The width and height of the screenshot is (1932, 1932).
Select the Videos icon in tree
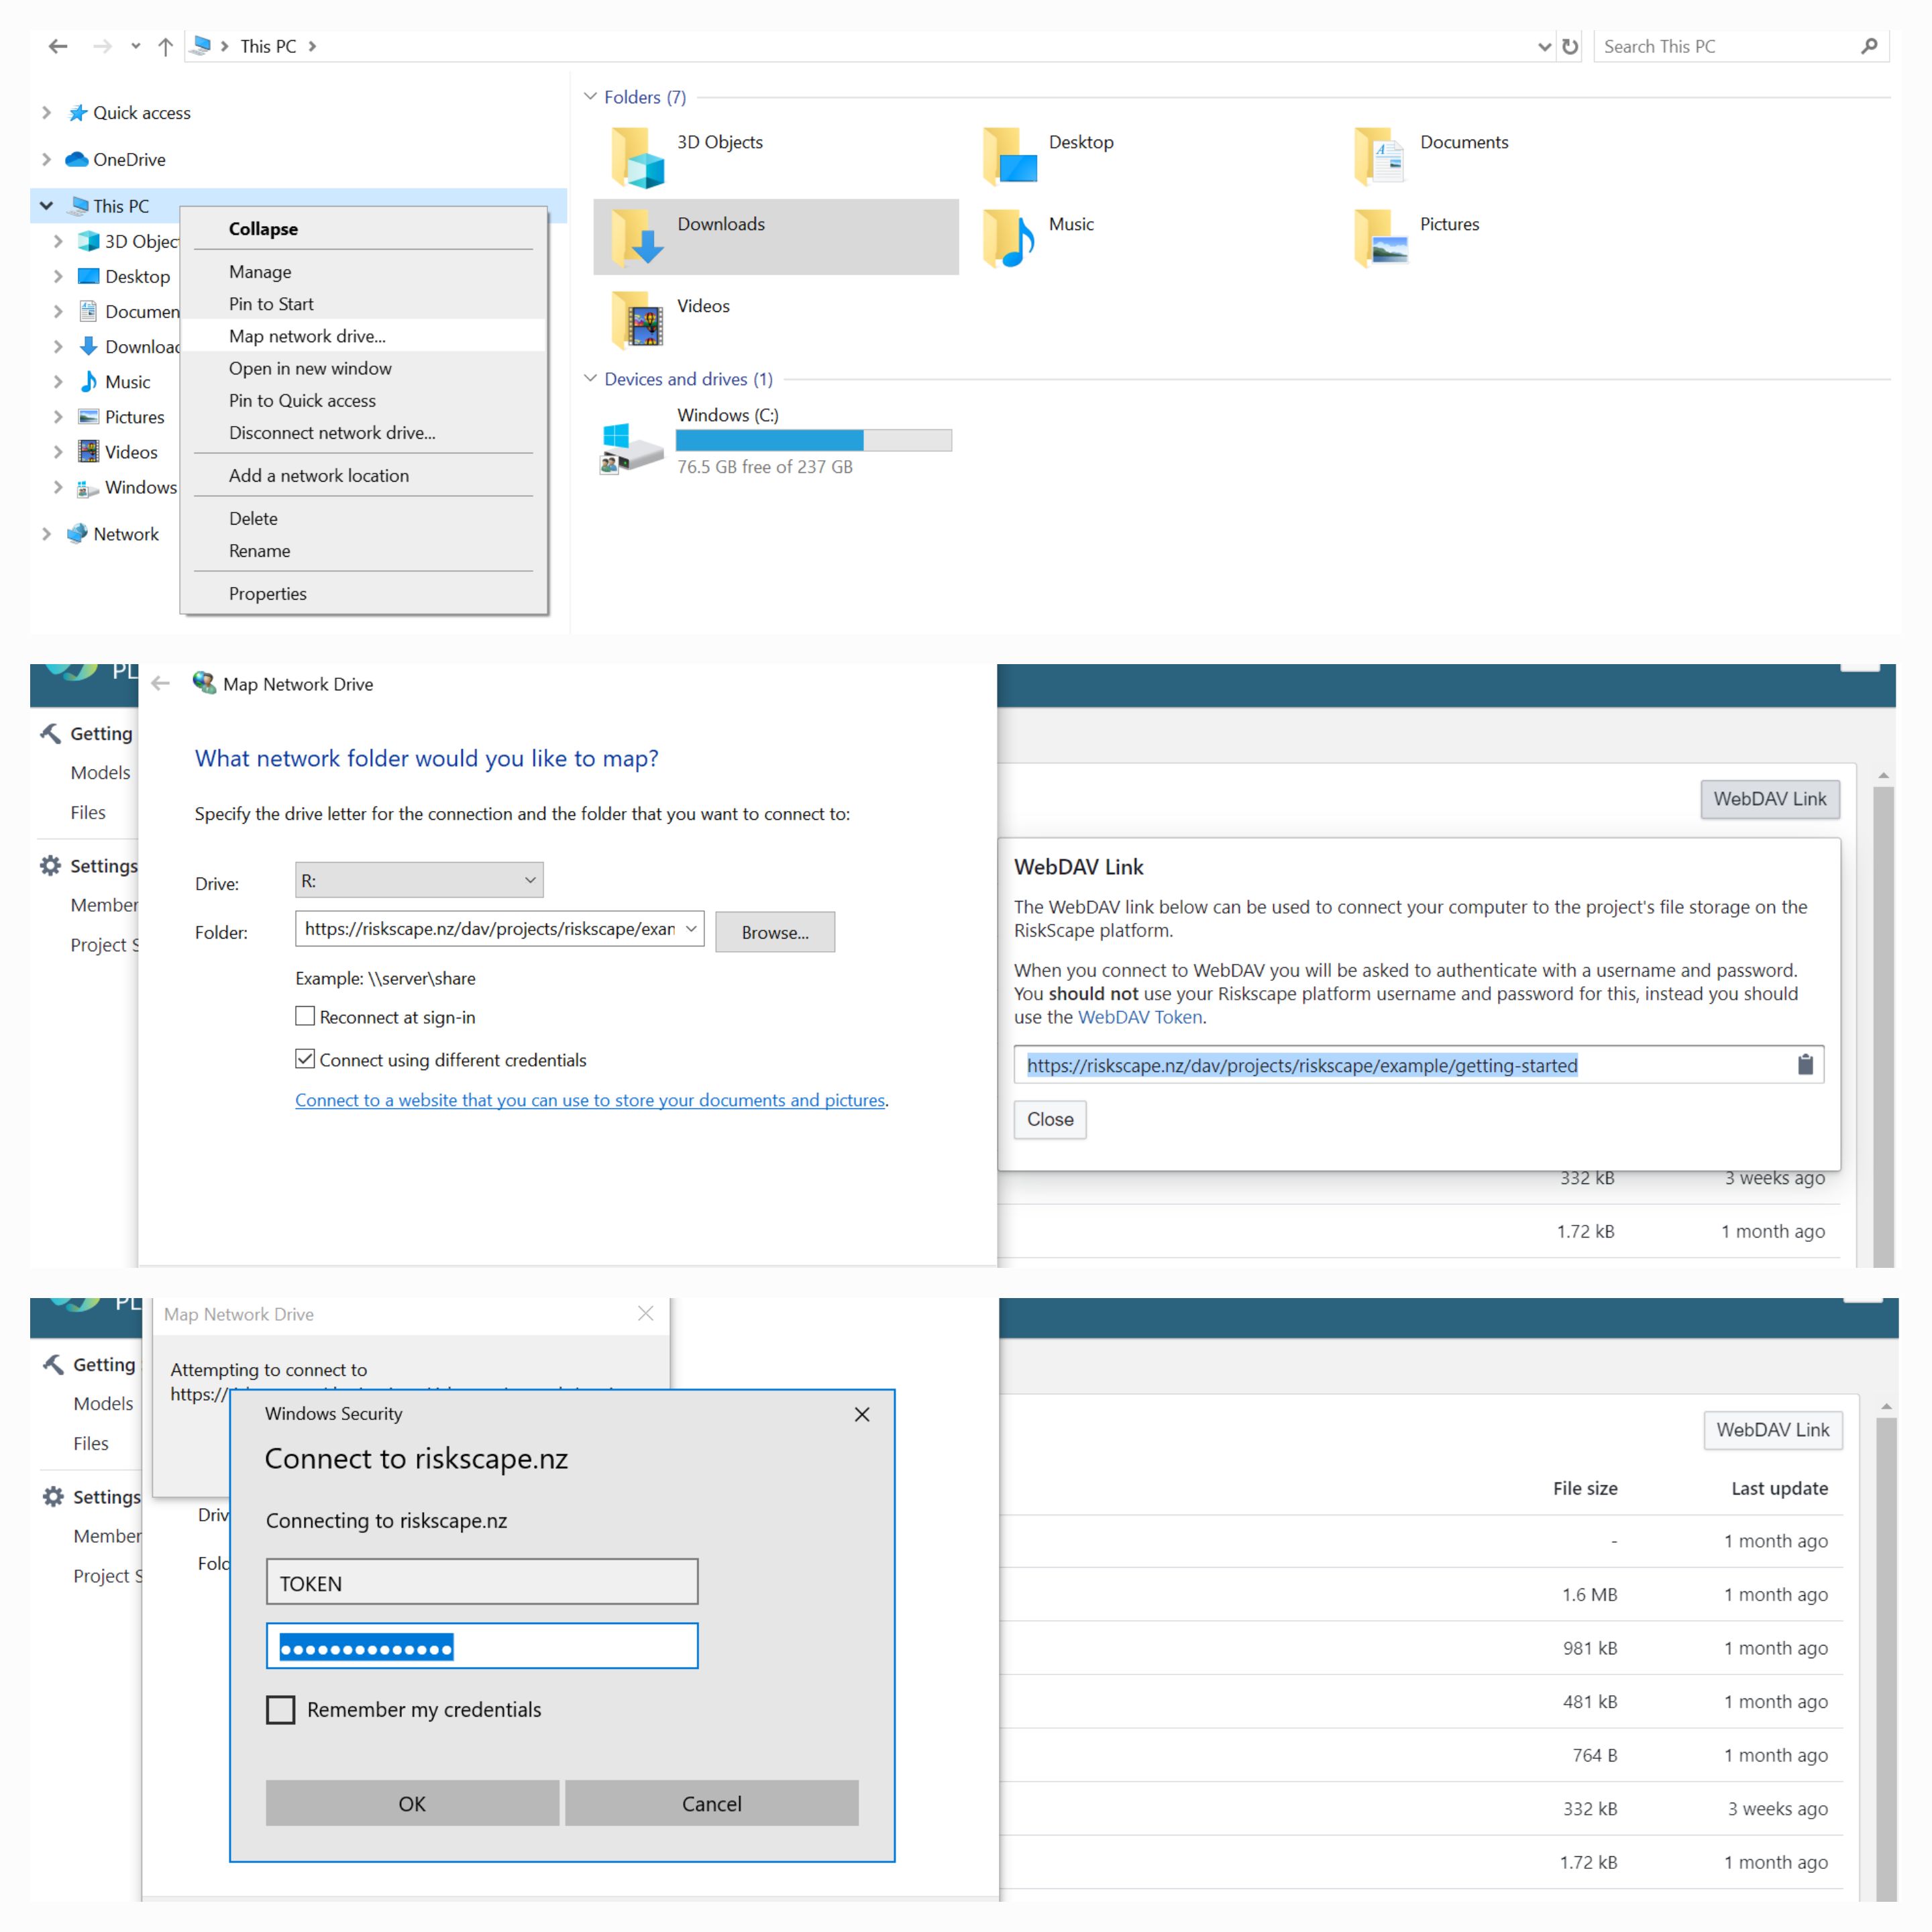(89, 452)
